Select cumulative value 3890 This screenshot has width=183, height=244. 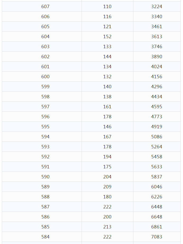pyautogui.click(x=157, y=57)
